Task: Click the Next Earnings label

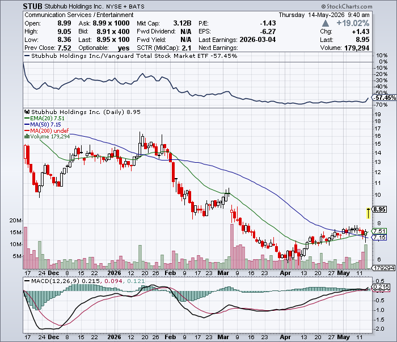Action: click(x=218, y=48)
